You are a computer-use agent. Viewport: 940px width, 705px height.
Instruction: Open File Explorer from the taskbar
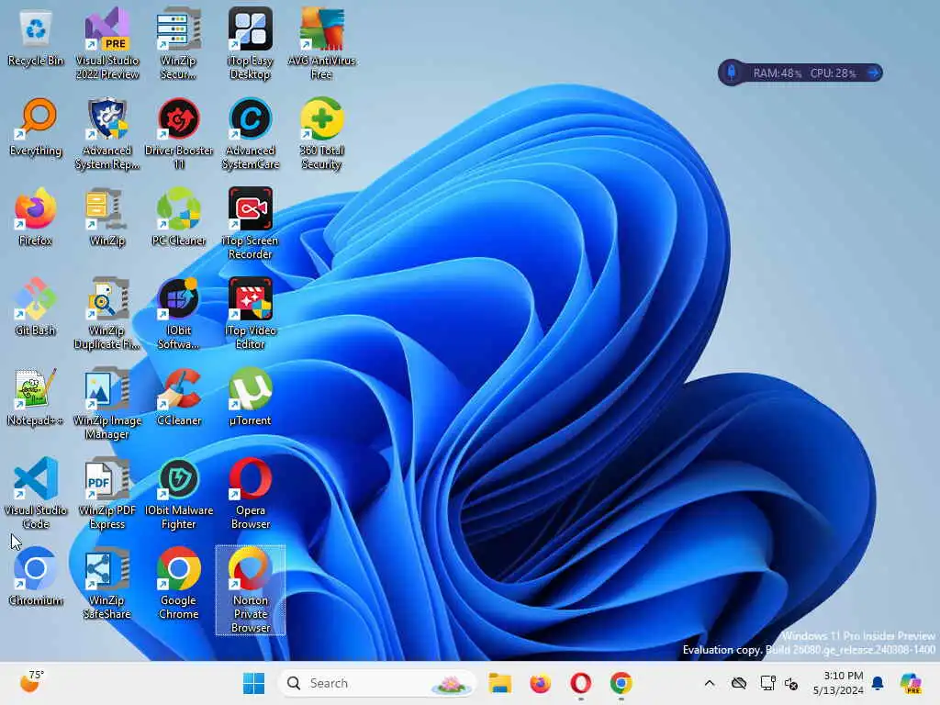click(x=499, y=683)
